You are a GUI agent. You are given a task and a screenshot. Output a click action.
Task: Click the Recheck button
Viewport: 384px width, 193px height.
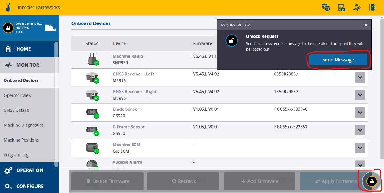(x=183, y=181)
